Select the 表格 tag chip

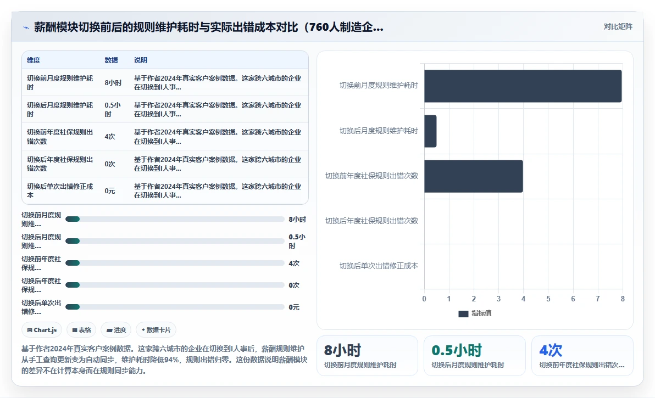click(81, 330)
